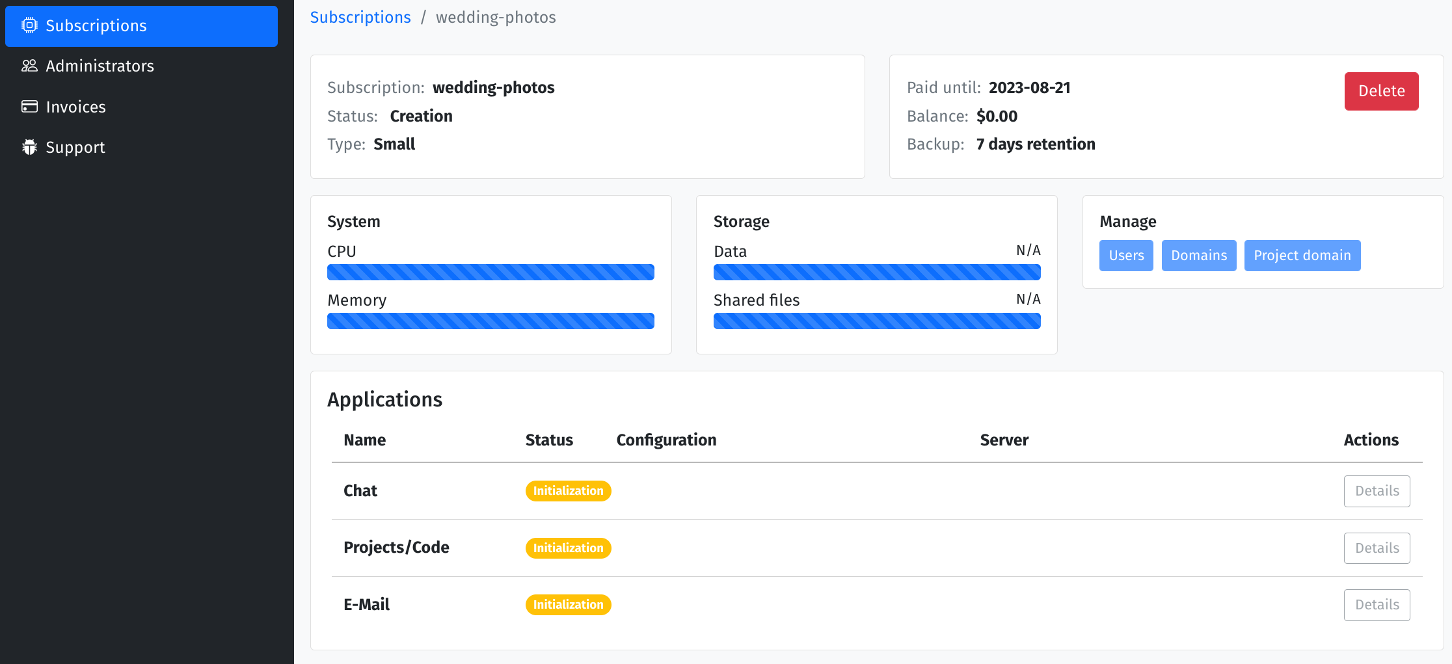
Task: Open Project domain button
Action: 1302,256
